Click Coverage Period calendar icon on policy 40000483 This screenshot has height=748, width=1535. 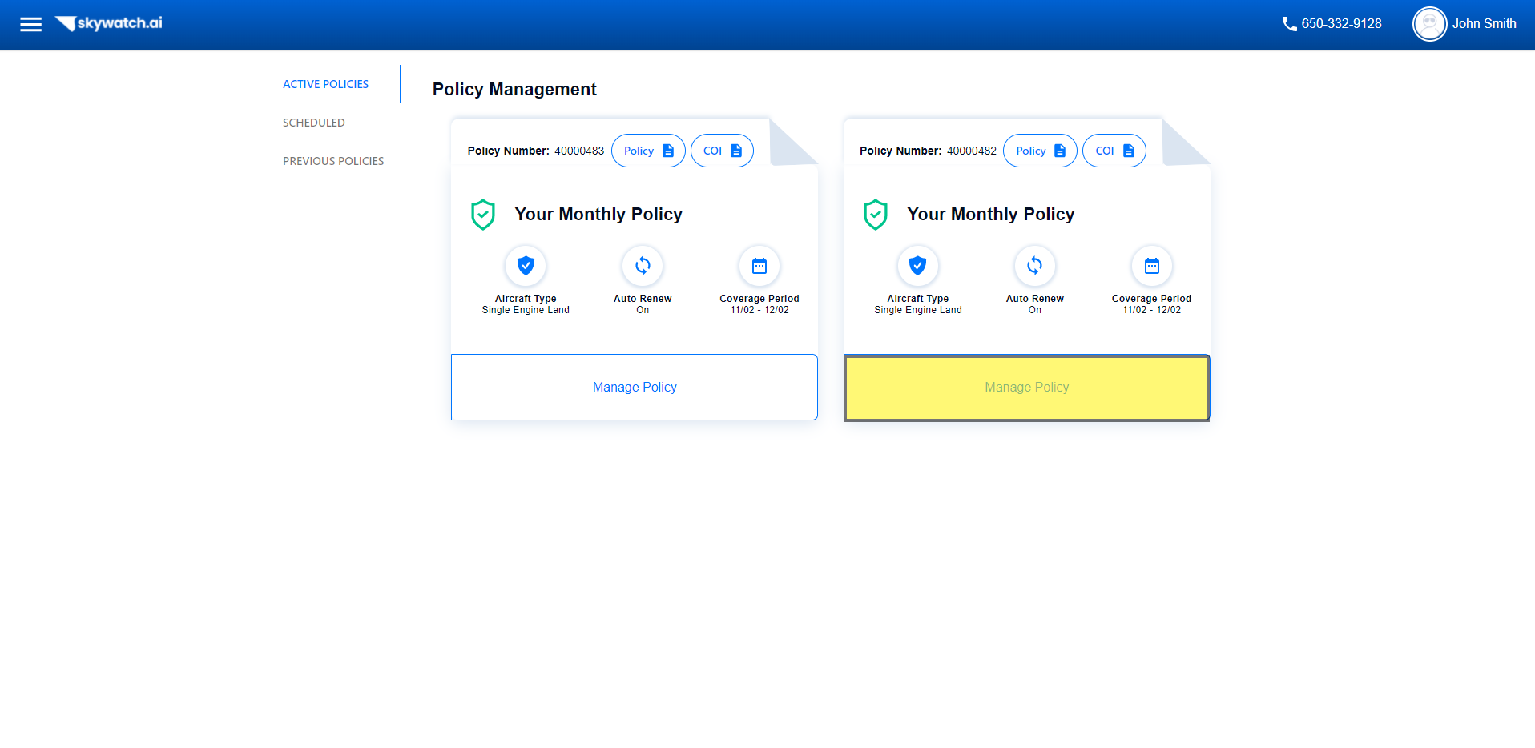point(759,266)
